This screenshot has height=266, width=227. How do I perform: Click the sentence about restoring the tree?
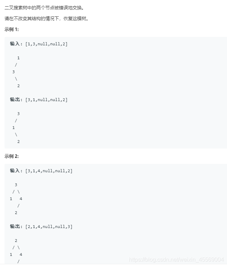(46, 18)
